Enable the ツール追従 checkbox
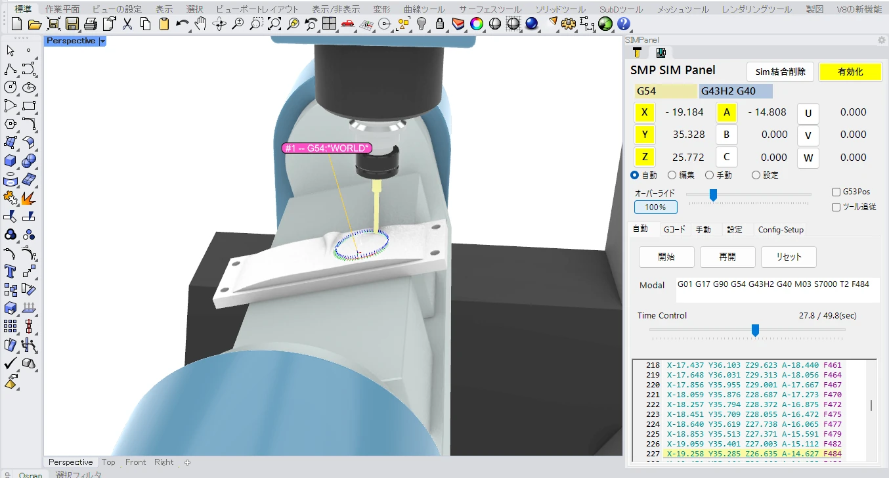889x478 pixels. [836, 207]
